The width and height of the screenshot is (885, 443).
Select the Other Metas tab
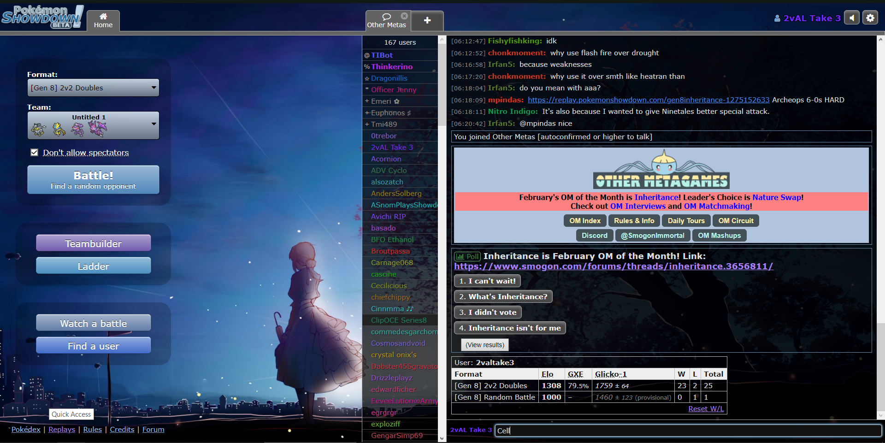coord(385,21)
